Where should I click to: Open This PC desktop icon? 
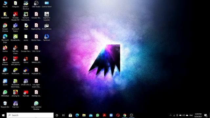click(x=5, y=4)
